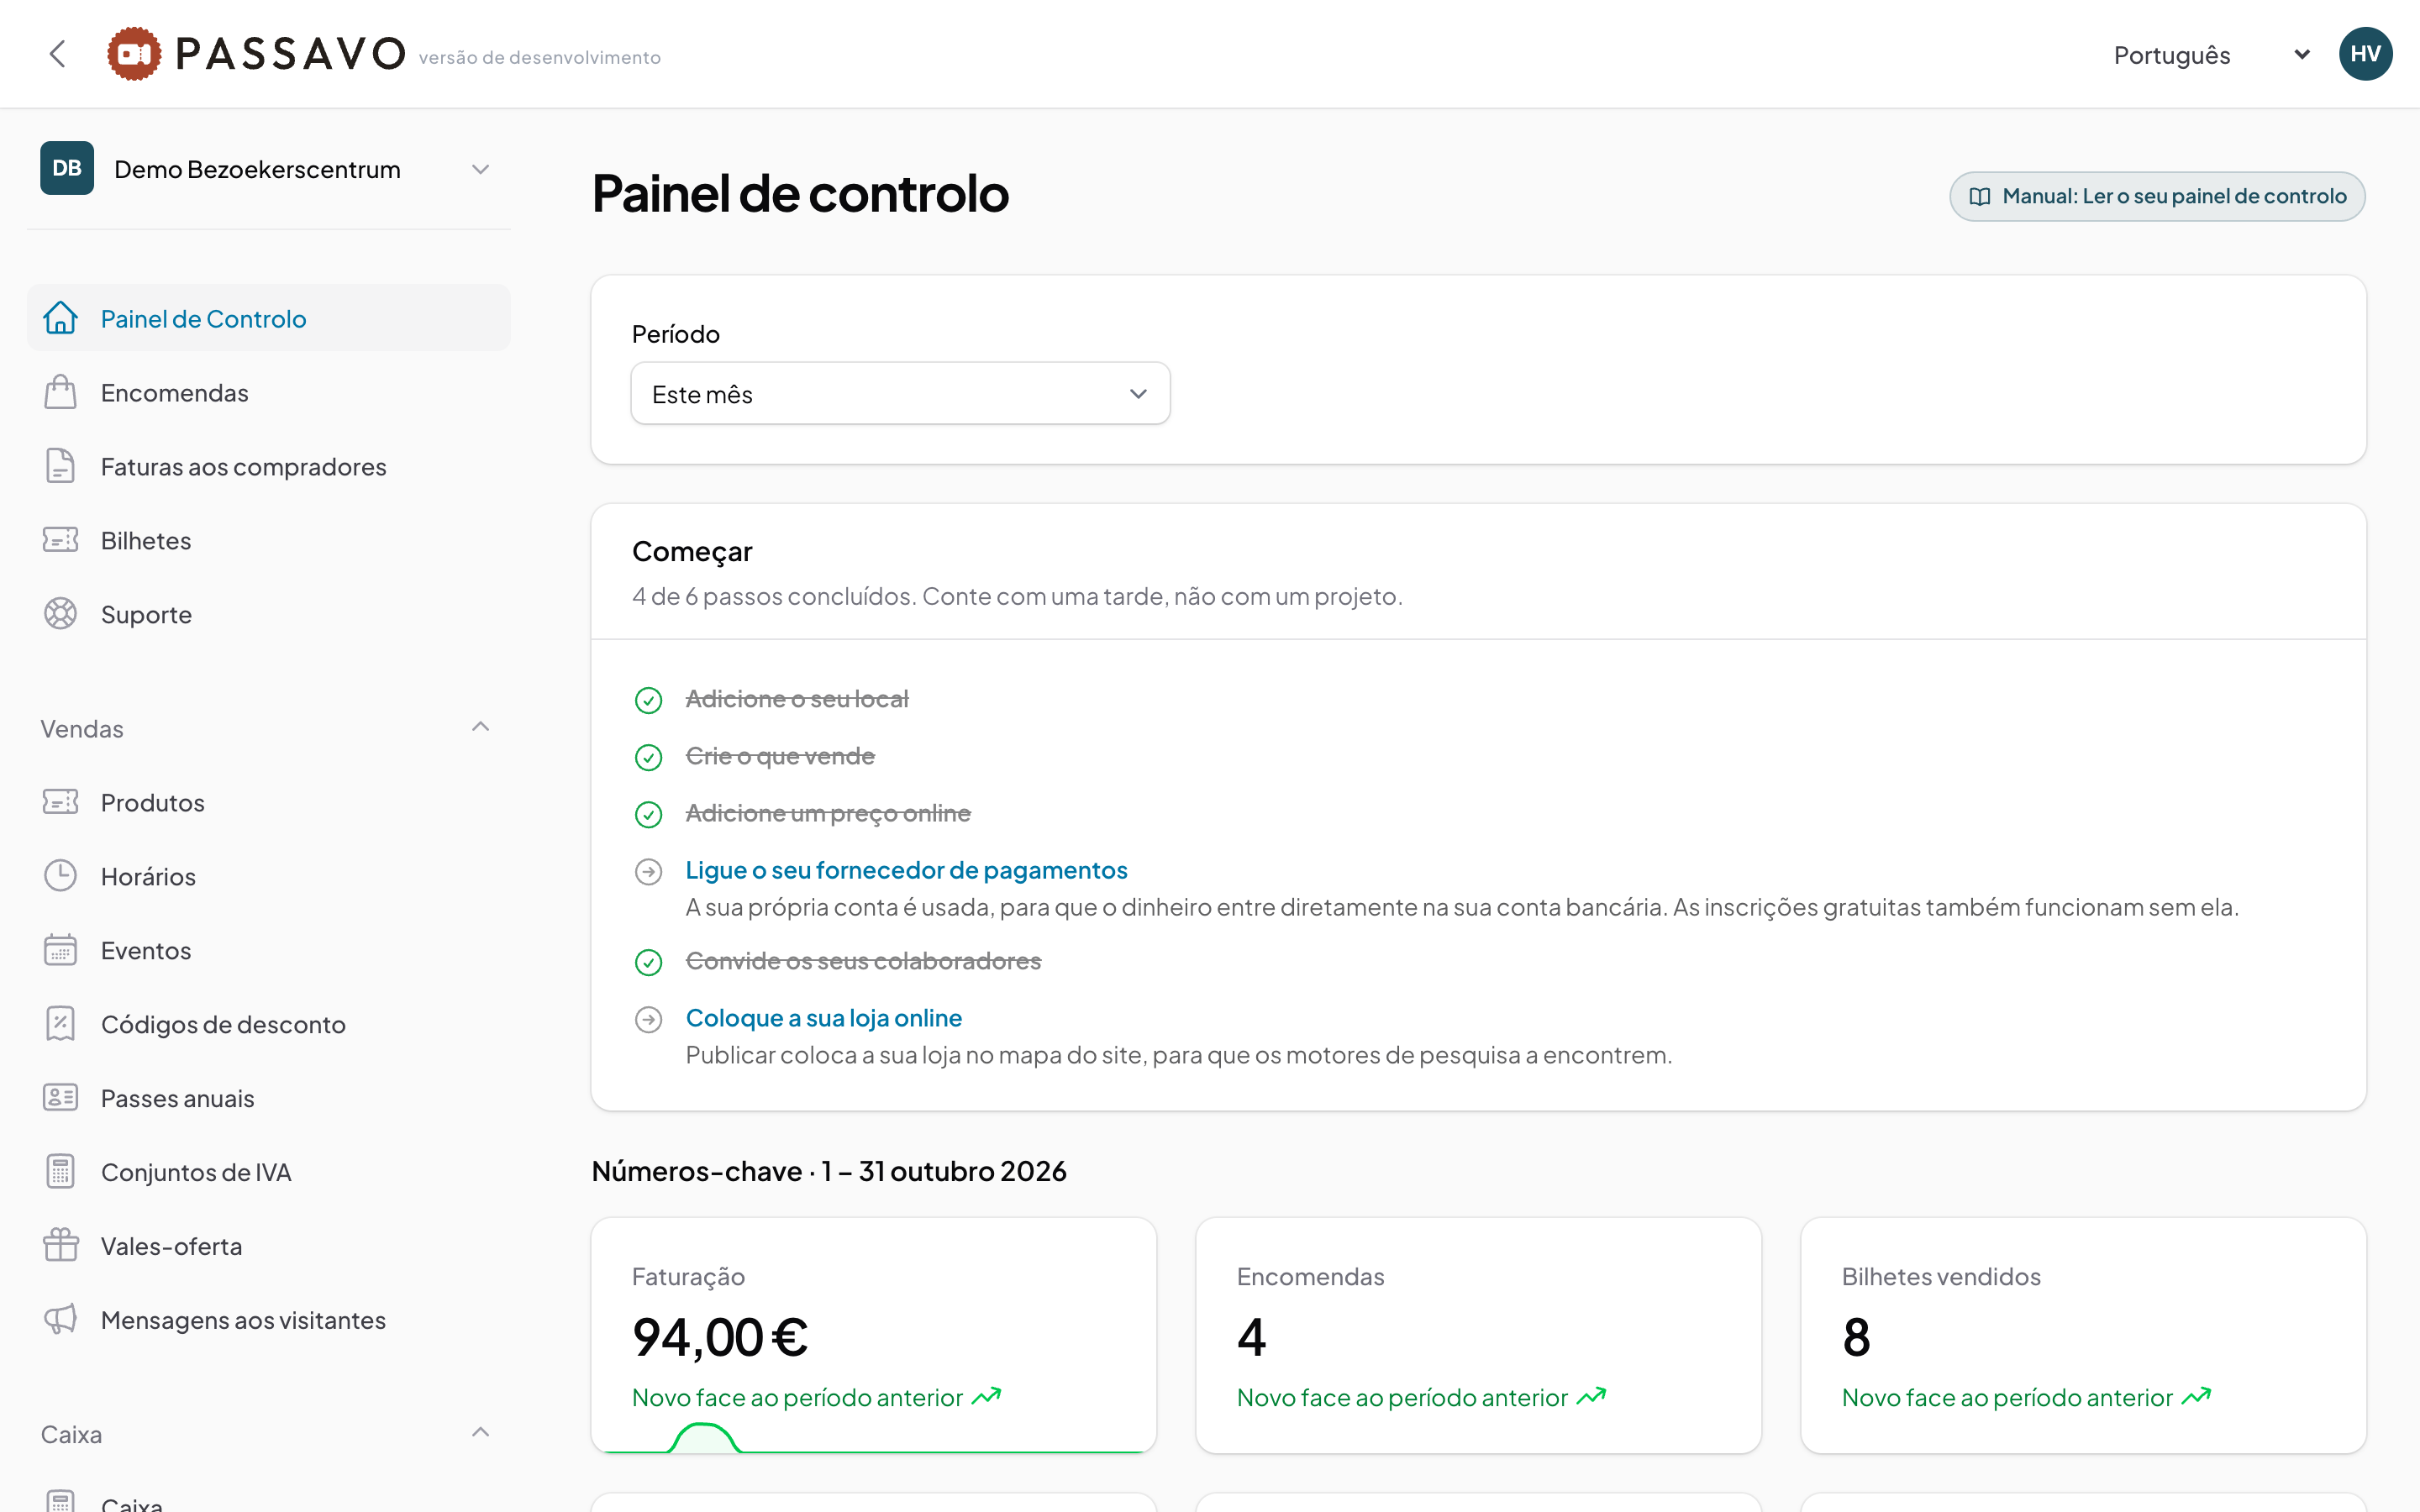Click checkmark next to Adicione o seu local
The image size is (2420, 1512).
coord(648,700)
